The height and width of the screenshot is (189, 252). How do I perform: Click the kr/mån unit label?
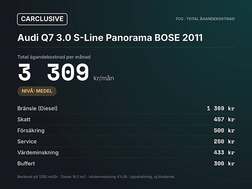[104, 78]
